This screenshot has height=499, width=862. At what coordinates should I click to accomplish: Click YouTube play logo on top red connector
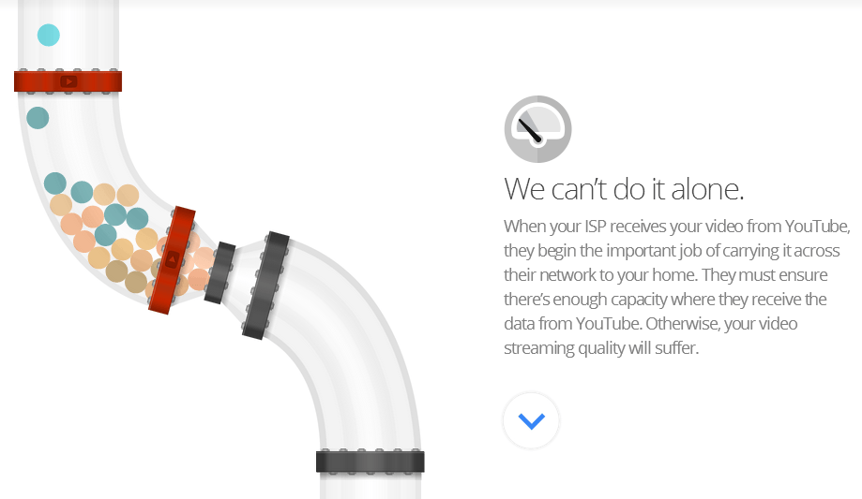68,81
